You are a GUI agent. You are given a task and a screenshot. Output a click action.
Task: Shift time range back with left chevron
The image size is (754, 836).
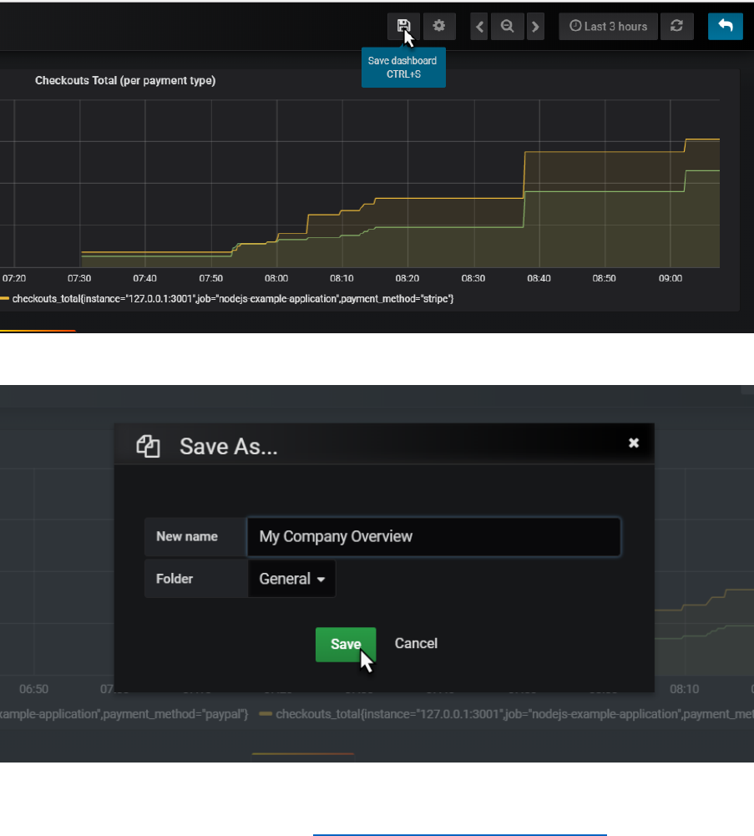click(480, 27)
